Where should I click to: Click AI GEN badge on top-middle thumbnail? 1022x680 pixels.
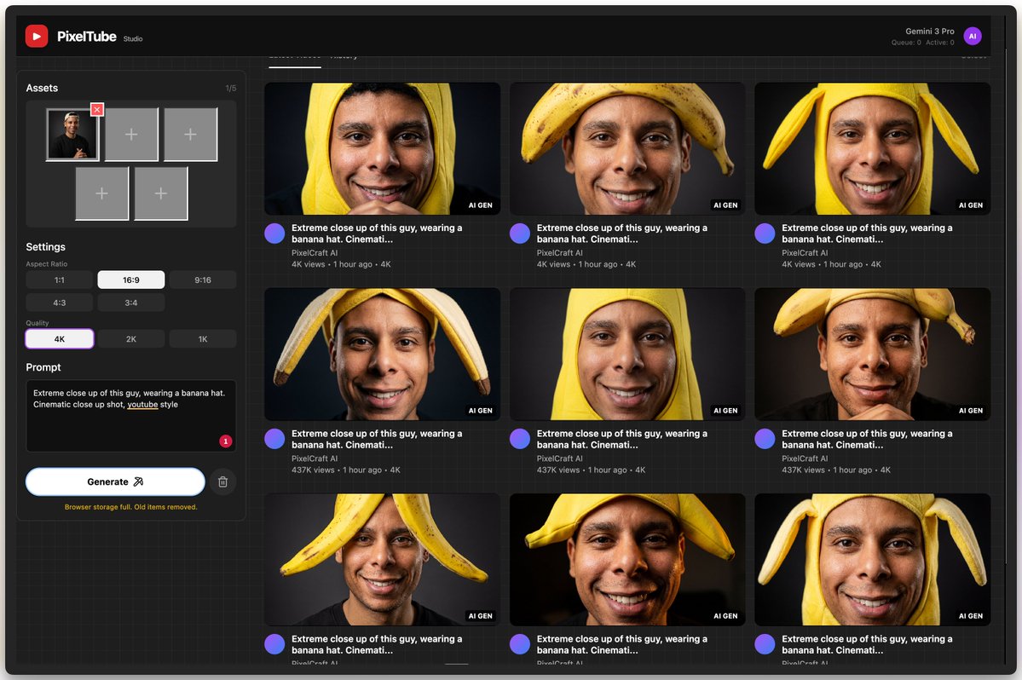[x=725, y=205]
